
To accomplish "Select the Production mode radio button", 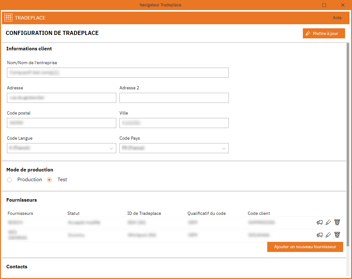I will click(9, 180).
